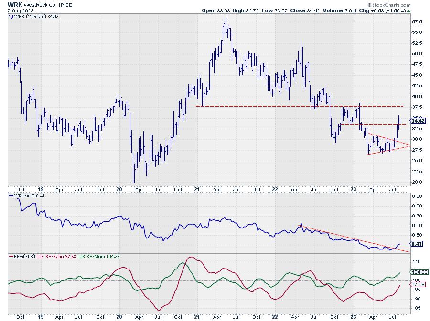Click the 34.42 current price tag on axis
Image resolution: width=430 pixels, height=321 pixels.
coord(418,121)
